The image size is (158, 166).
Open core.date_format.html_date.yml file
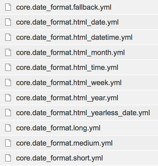pyautogui.click(x=67, y=23)
